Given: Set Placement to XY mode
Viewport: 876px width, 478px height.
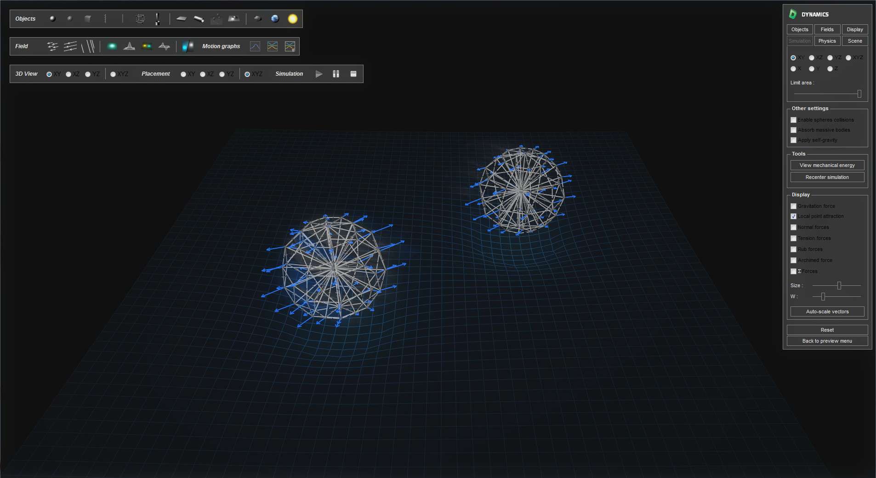Looking at the screenshot, I should click(183, 74).
